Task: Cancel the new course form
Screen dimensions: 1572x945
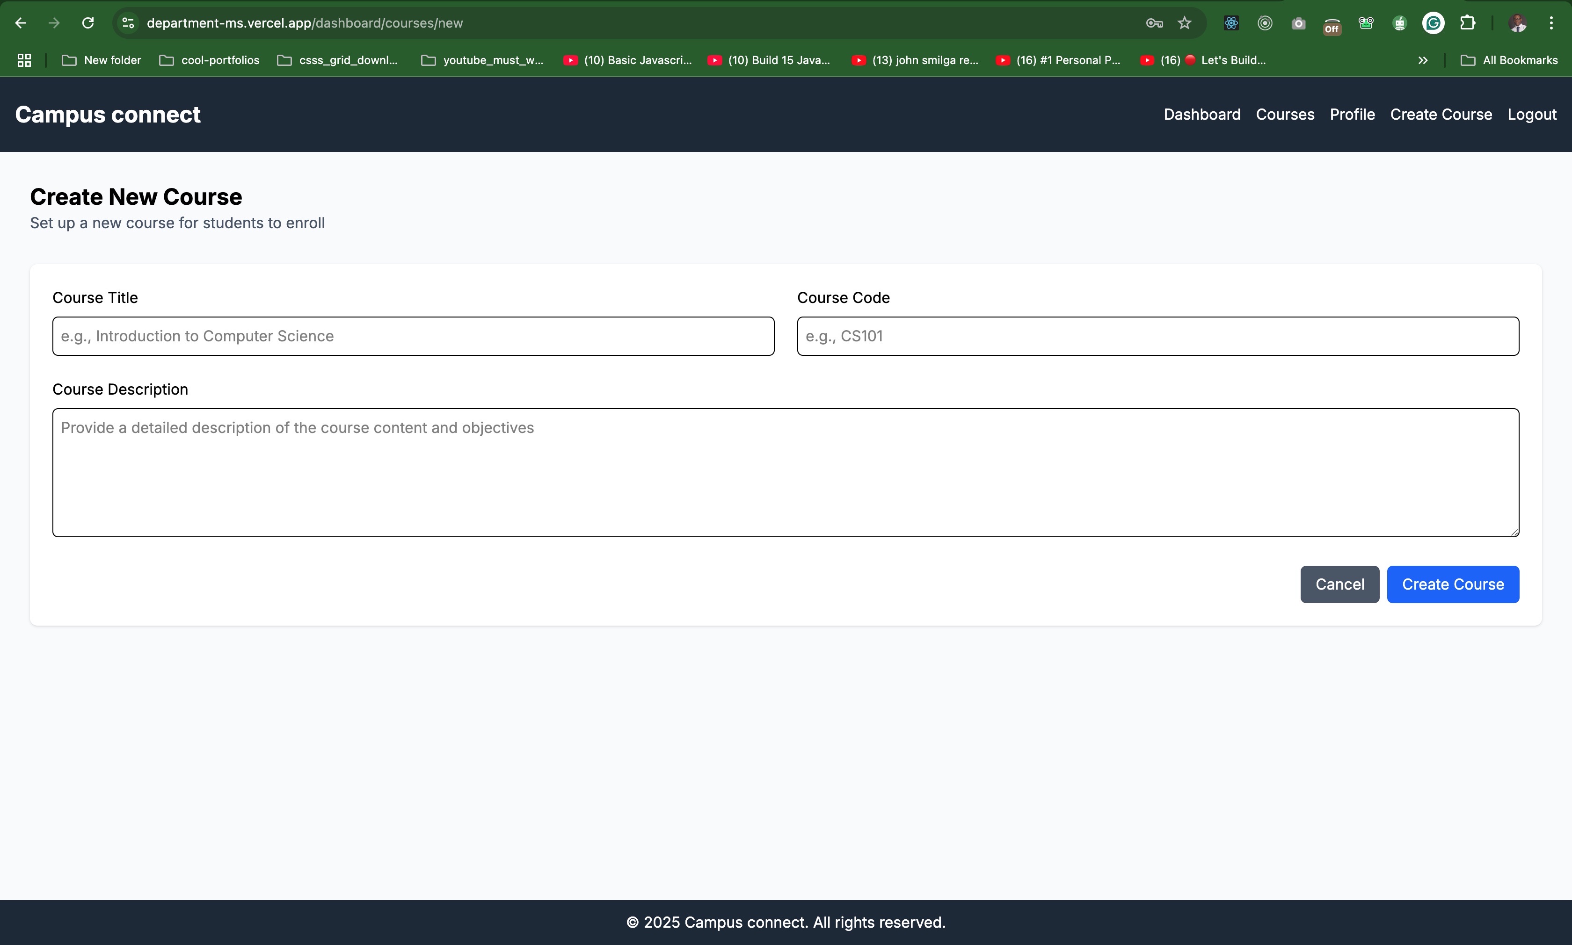Action: 1339,584
